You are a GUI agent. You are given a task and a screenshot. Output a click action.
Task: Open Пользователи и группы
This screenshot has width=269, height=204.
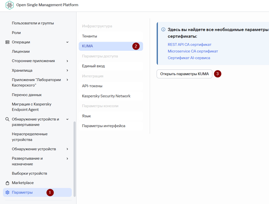click(x=33, y=23)
